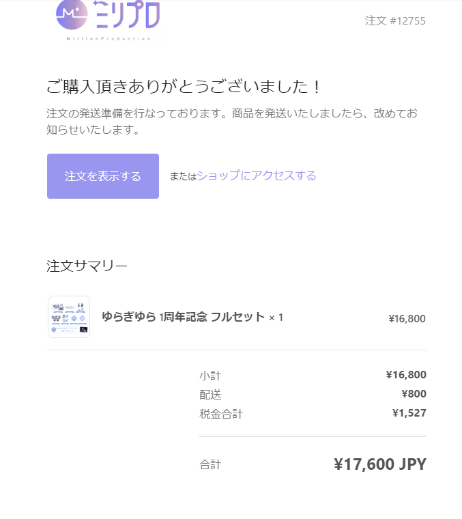Open the ゆらぎゆら product thumbnail image
Image resolution: width=462 pixels, height=519 pixels.
(x=69, y=317)
